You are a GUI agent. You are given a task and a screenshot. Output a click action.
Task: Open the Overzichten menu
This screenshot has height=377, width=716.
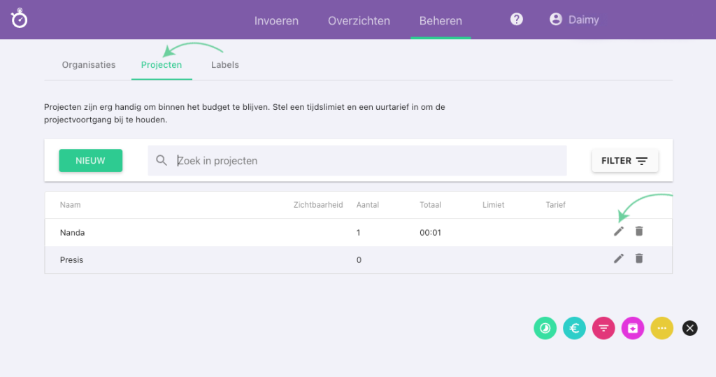(x=359, y=21)
